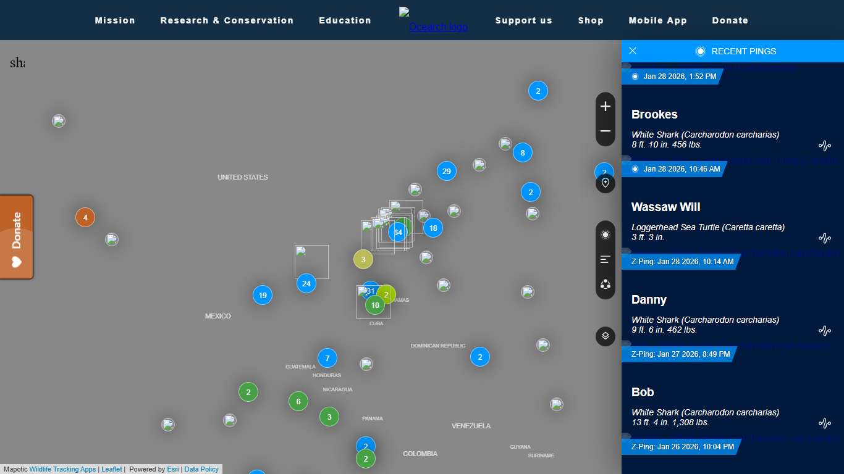
Task: Show track icon for Wassaw Will
Action: pyautogui.click(x=824, y=238)
